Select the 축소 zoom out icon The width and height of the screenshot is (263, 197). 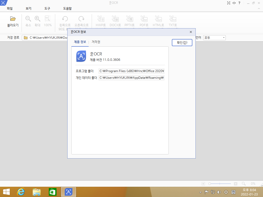[x=28, y=18]
